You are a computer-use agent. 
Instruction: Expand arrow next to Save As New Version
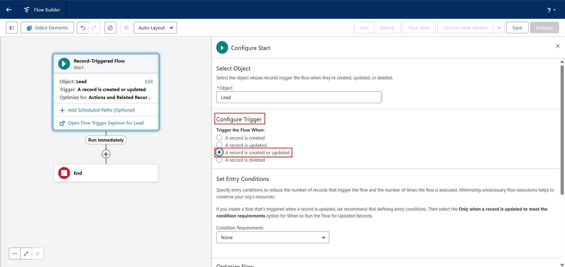click(x=499, y=28)
